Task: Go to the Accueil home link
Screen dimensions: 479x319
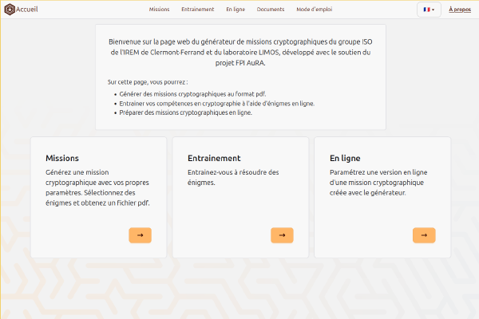Action: pyautogui.click(x=28, y=10)
